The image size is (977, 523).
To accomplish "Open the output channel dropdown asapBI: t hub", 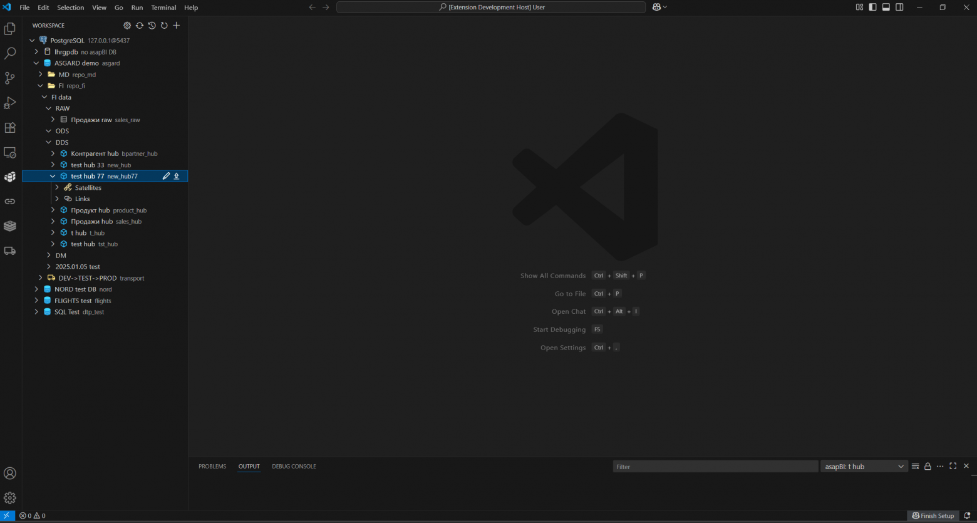I will pyautogui.click(x=864, y=467).
